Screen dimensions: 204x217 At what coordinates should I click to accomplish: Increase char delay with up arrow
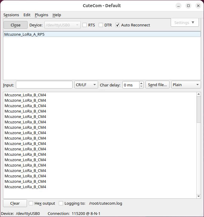coord(141,83)
